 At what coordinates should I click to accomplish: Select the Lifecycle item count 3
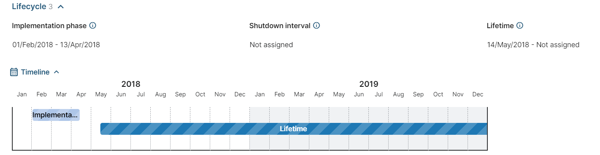point(51,7)
